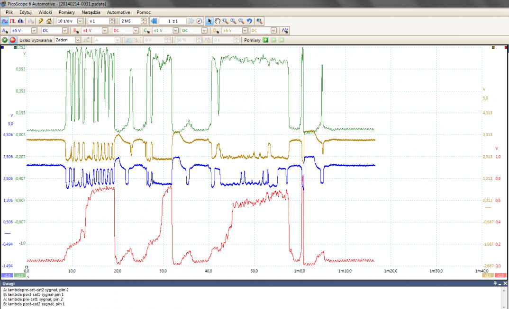Screen dimensions: 509x309
Task: Open the Pomiary menu
Action: 67,12
